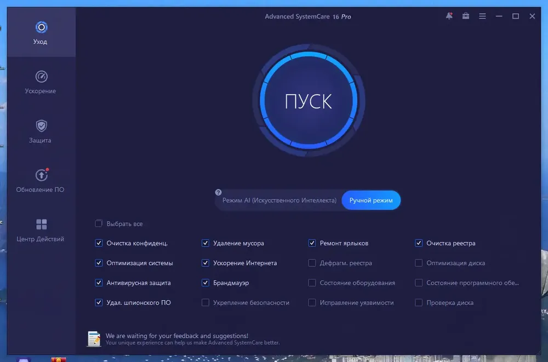
Task: Enable Укрепление безопасности checkbox
Action: (206, 303)
